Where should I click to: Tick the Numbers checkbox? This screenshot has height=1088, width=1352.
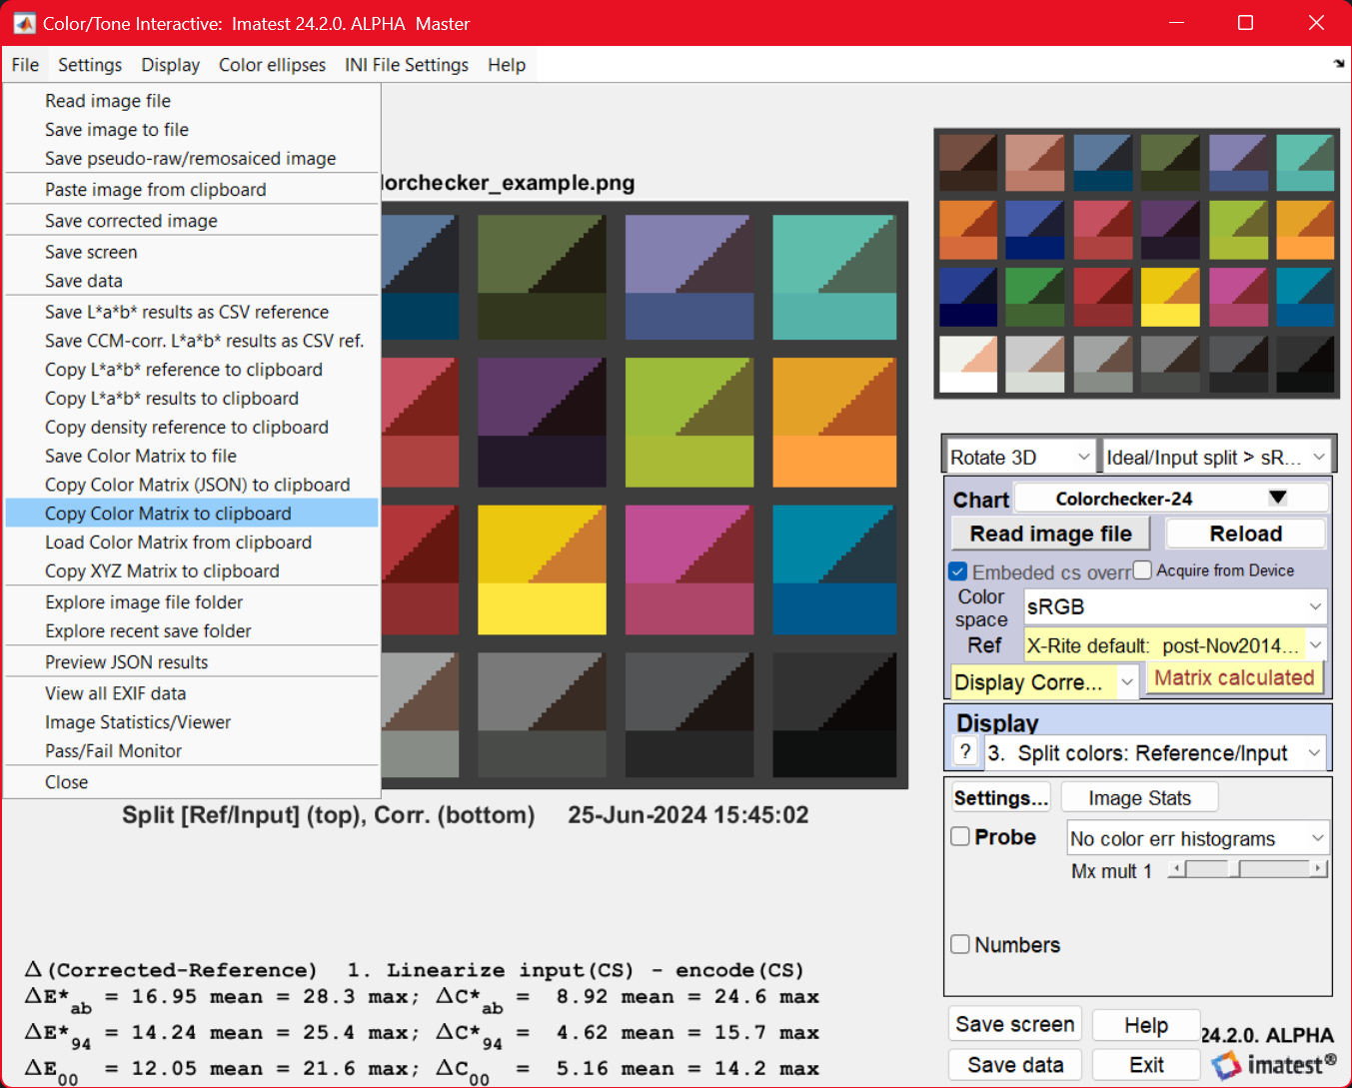960,944
